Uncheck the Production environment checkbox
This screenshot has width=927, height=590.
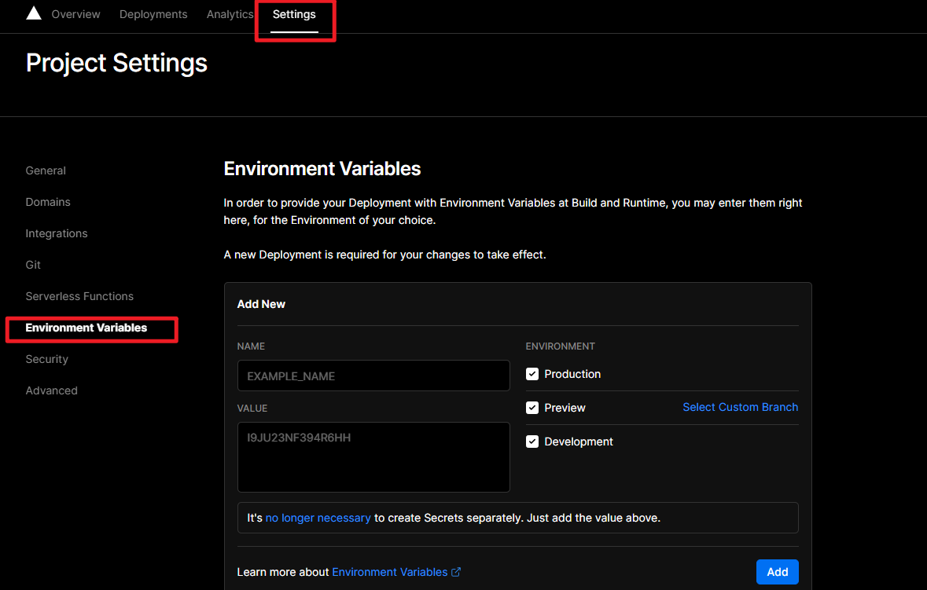(x=532, y=374)
